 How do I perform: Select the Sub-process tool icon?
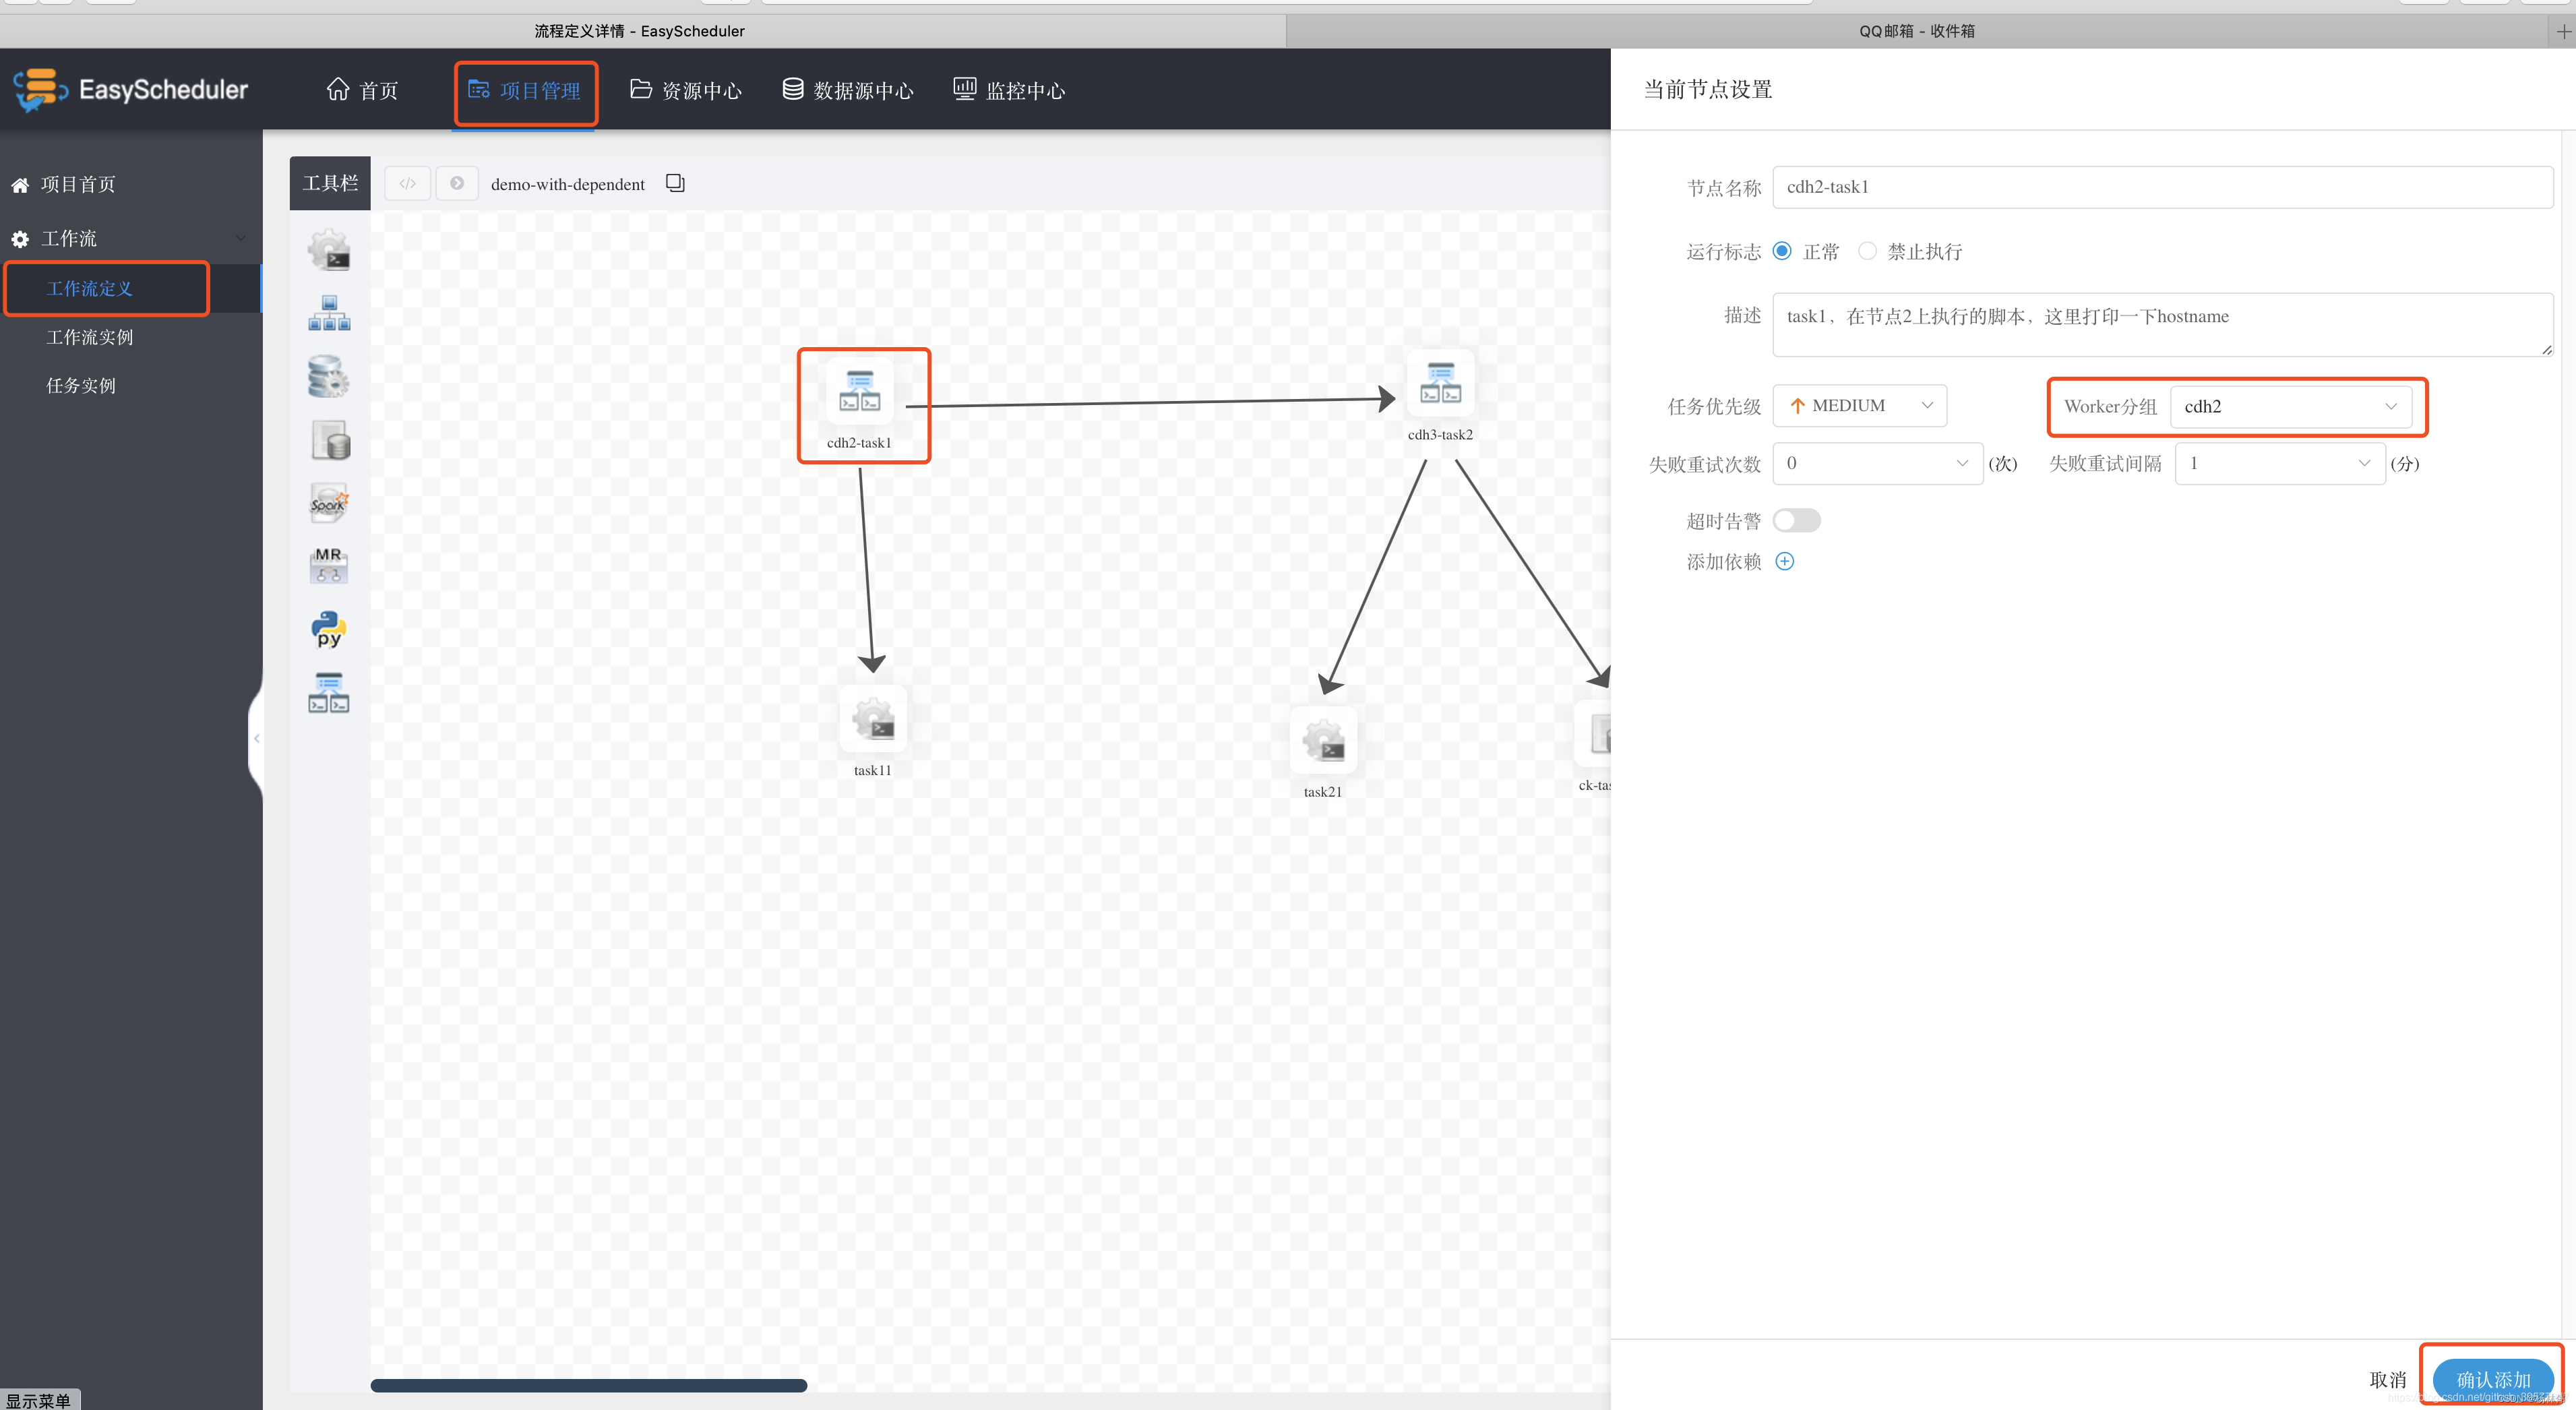[x=329, y=313]
